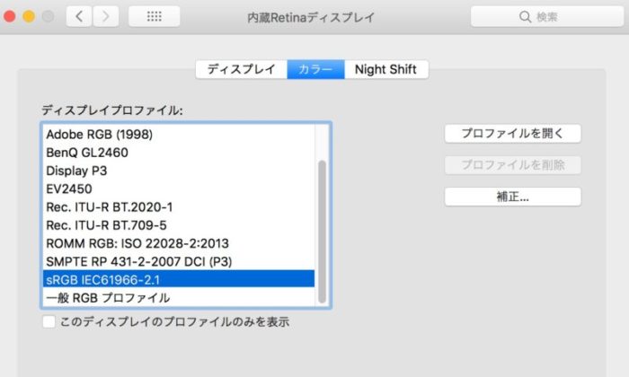Select the EV2450 profile
The image size is (629, 377).
pos(179,188)
